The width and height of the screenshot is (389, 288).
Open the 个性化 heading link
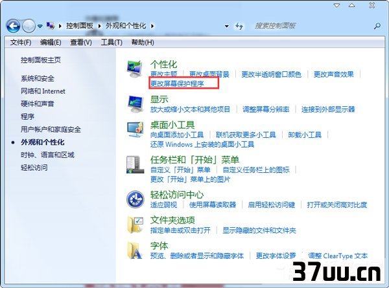(x=163, y=64)
